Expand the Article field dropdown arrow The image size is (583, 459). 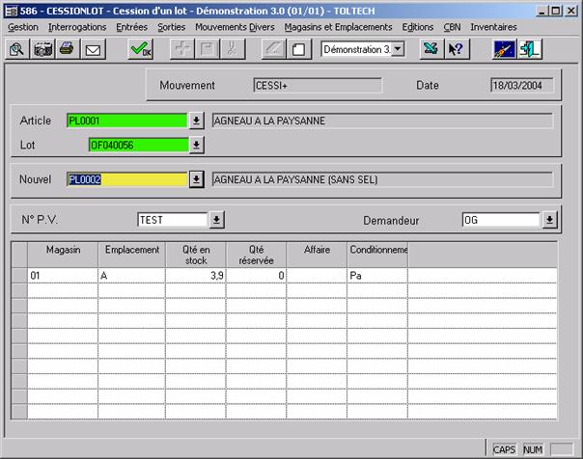[196, 121]
